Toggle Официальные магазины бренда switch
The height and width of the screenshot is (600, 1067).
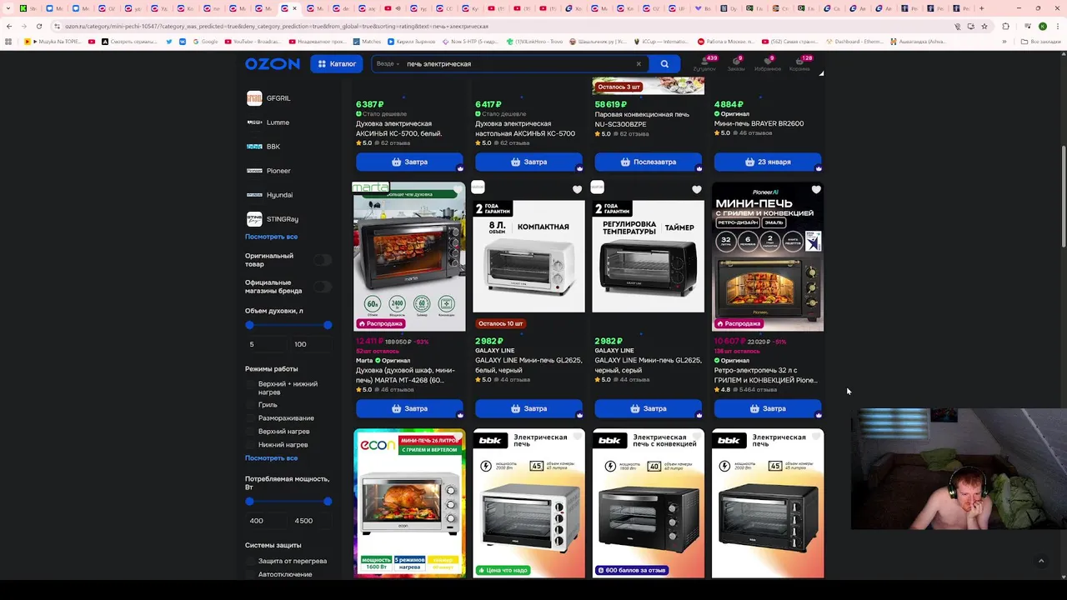[322, 287]
